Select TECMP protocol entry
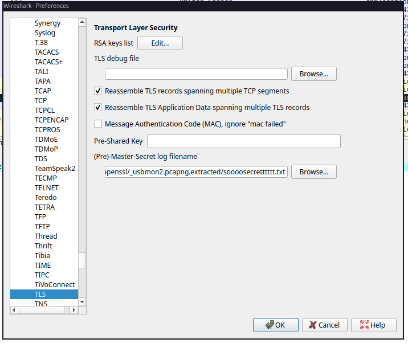 (46, 178)
